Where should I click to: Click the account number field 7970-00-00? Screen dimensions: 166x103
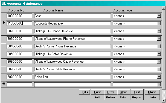19,77
